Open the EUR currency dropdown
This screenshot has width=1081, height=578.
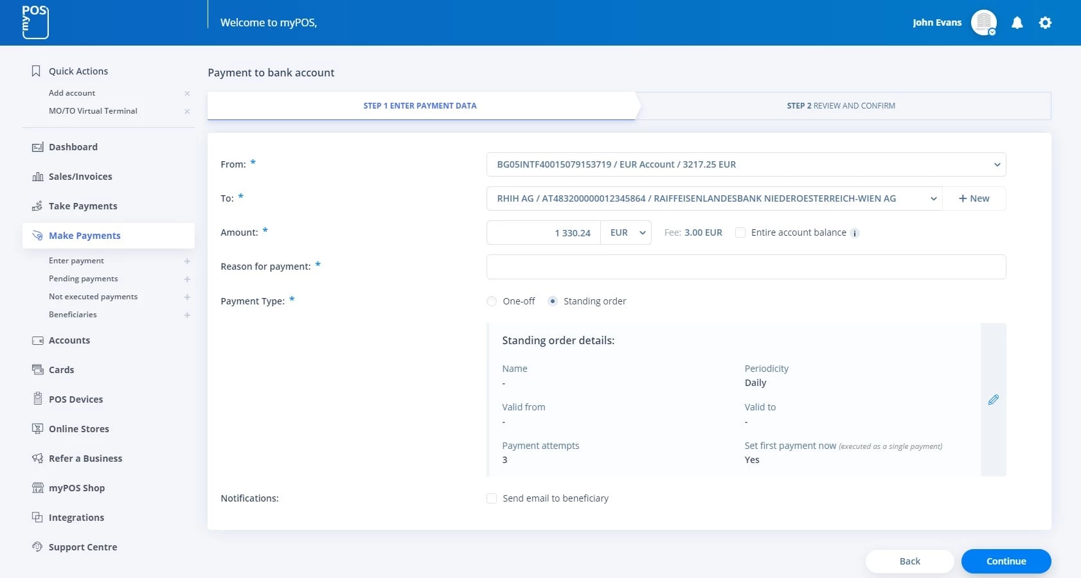[x=627, y=232]
